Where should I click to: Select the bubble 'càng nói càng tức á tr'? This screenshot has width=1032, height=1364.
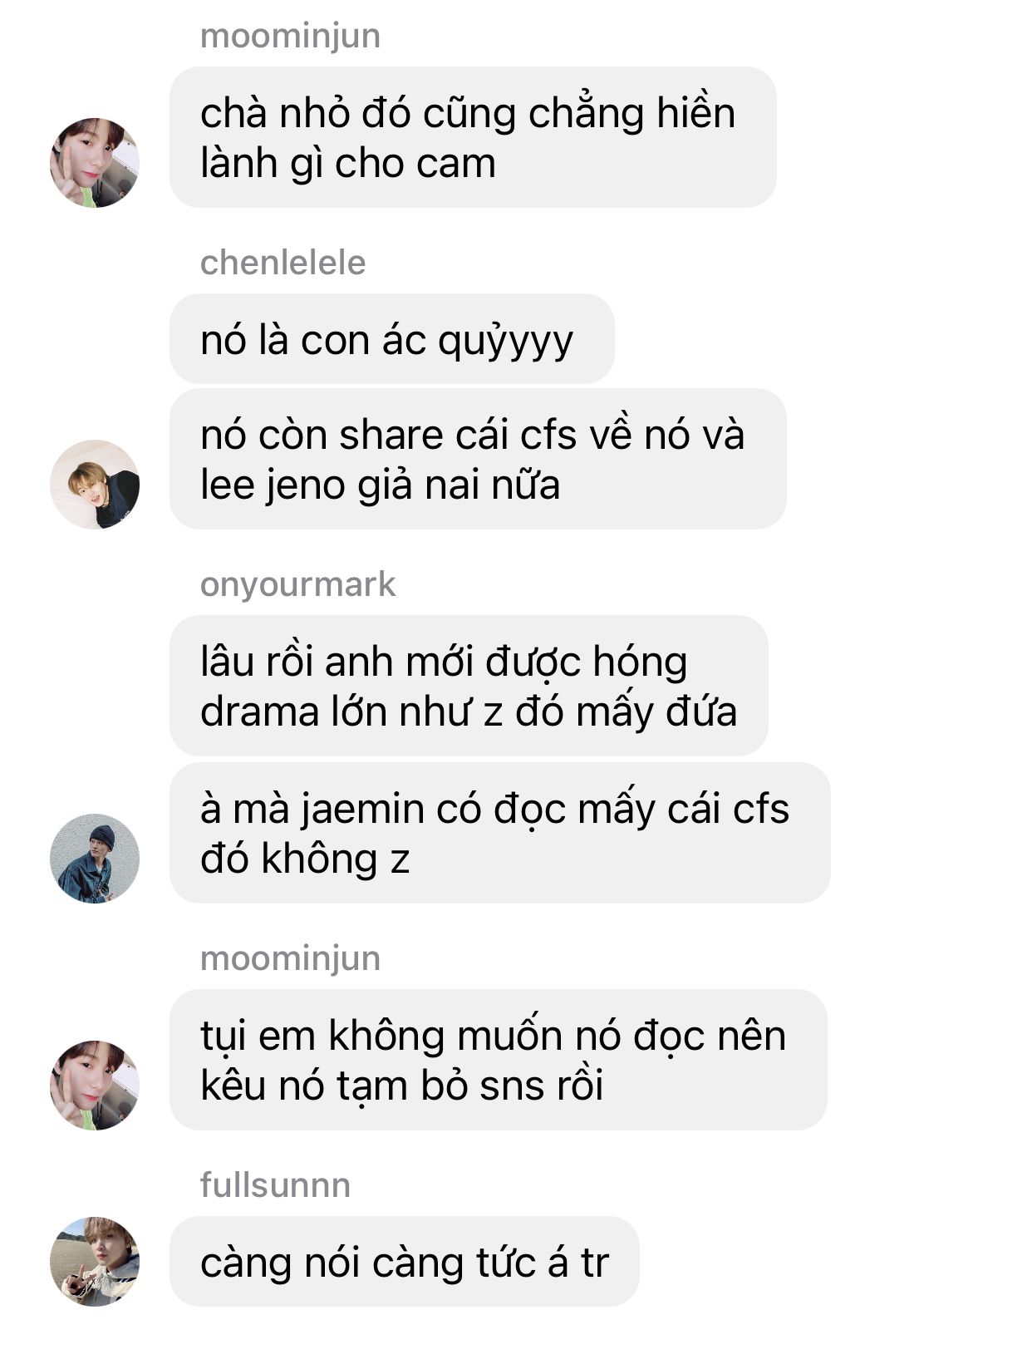point(405,1261)
